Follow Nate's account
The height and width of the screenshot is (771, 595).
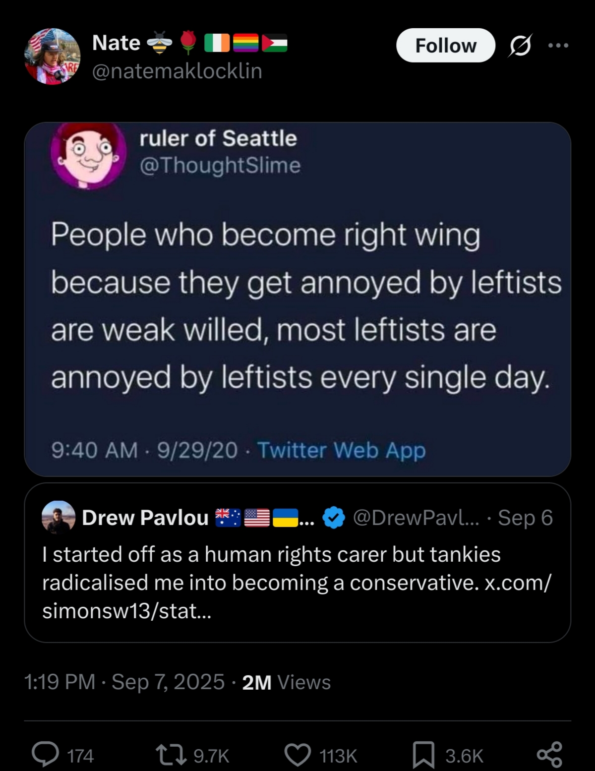pyautogui.click(x=445, y=46)
